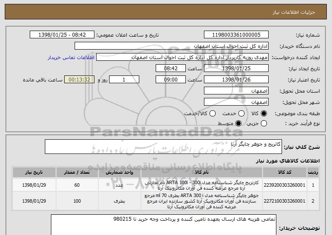
Task: Click row number 1 cell
Action: point(313,185)
